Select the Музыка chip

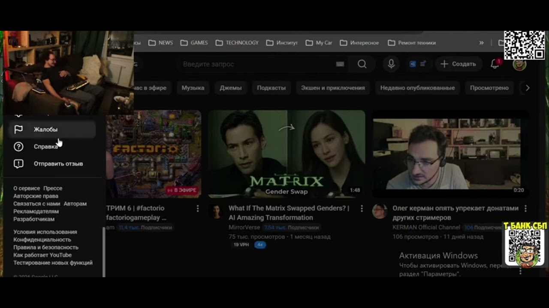point(193,88)
